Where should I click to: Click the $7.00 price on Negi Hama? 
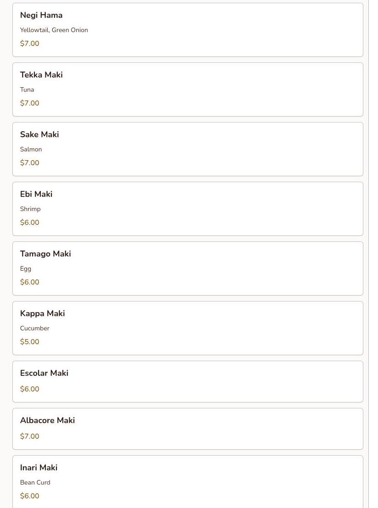[30, 44]
